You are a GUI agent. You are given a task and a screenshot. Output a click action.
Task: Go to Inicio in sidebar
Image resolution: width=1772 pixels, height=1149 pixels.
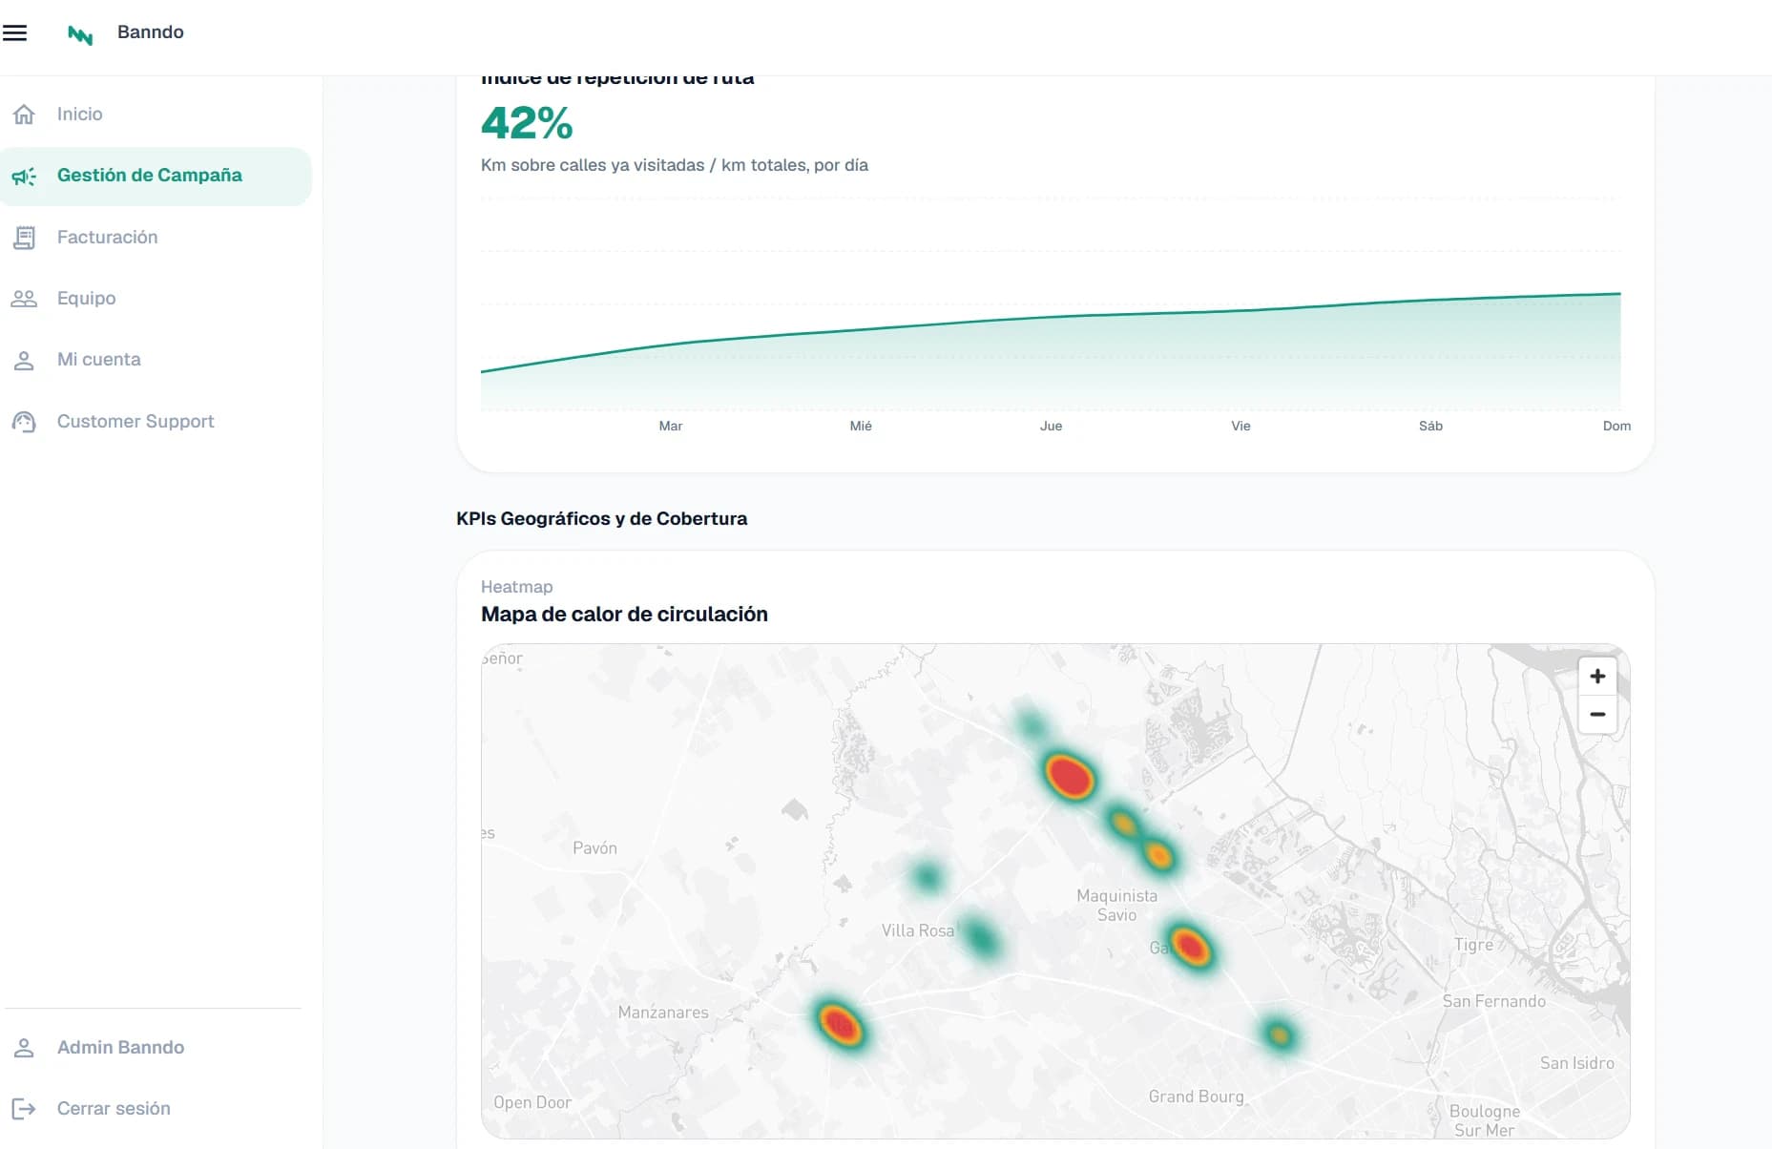[x=79, y=115]
